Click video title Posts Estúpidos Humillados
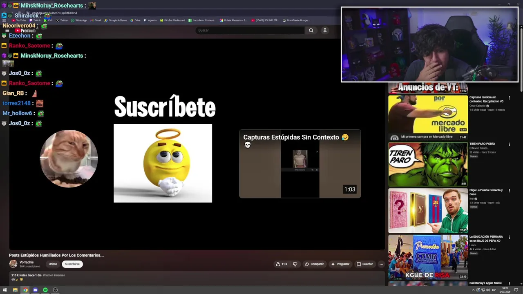 (56, 255)
